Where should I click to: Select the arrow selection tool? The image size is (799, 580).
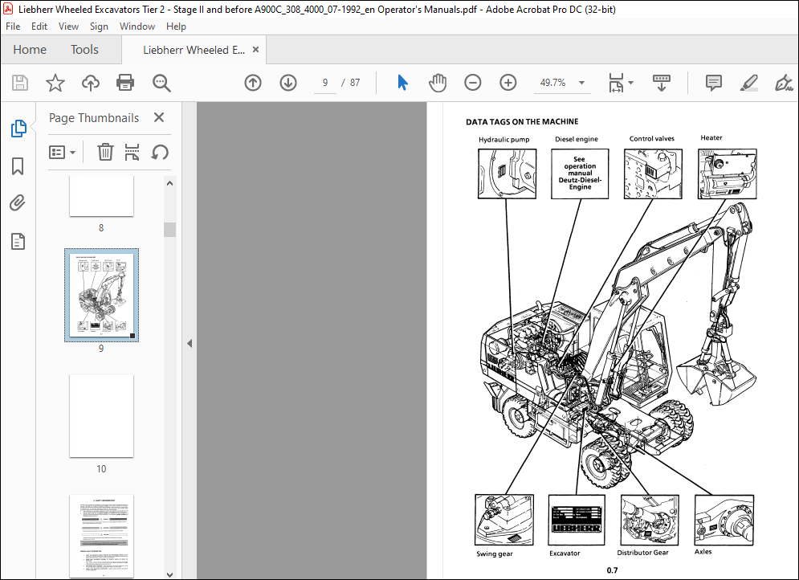[x=402, y=83]
